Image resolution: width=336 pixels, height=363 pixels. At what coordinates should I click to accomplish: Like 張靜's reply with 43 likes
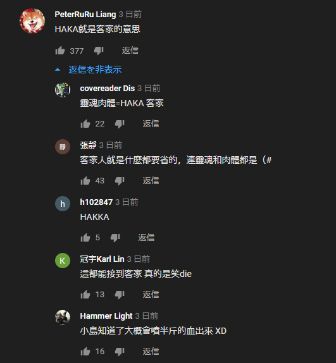point(85,181)
